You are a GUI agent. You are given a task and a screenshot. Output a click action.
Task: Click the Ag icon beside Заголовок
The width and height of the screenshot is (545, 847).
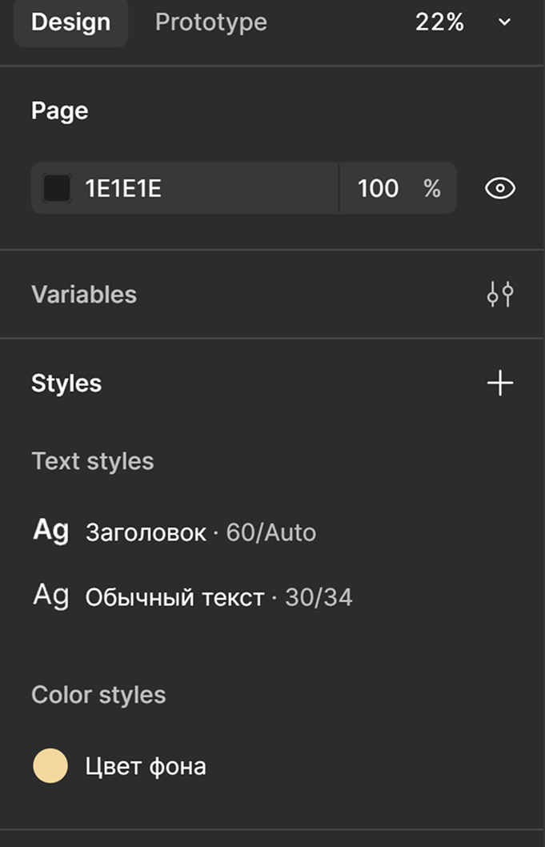[x=51, y=531]
